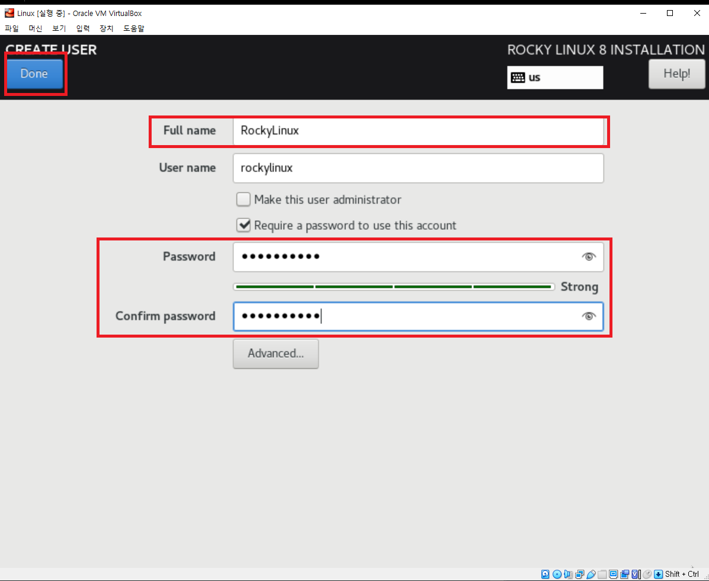The width and height of the screenshot is (709, 581).
Task: Click the host key arrow icon
Action: (x=659, y=574)
